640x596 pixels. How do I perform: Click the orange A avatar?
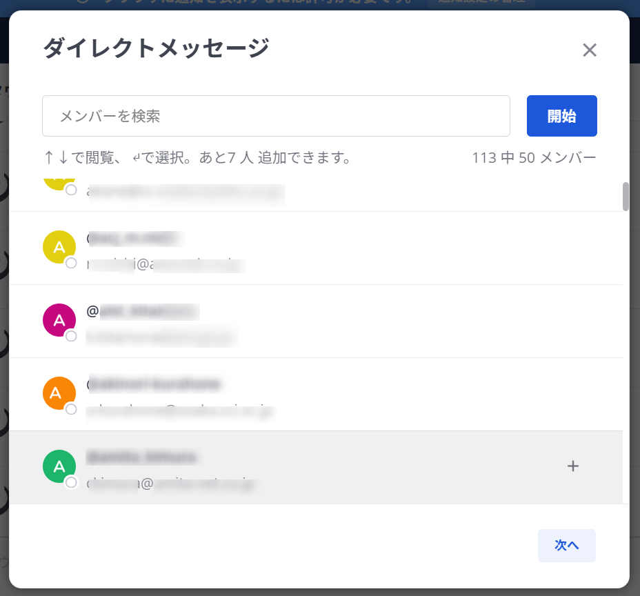[59, 393]
